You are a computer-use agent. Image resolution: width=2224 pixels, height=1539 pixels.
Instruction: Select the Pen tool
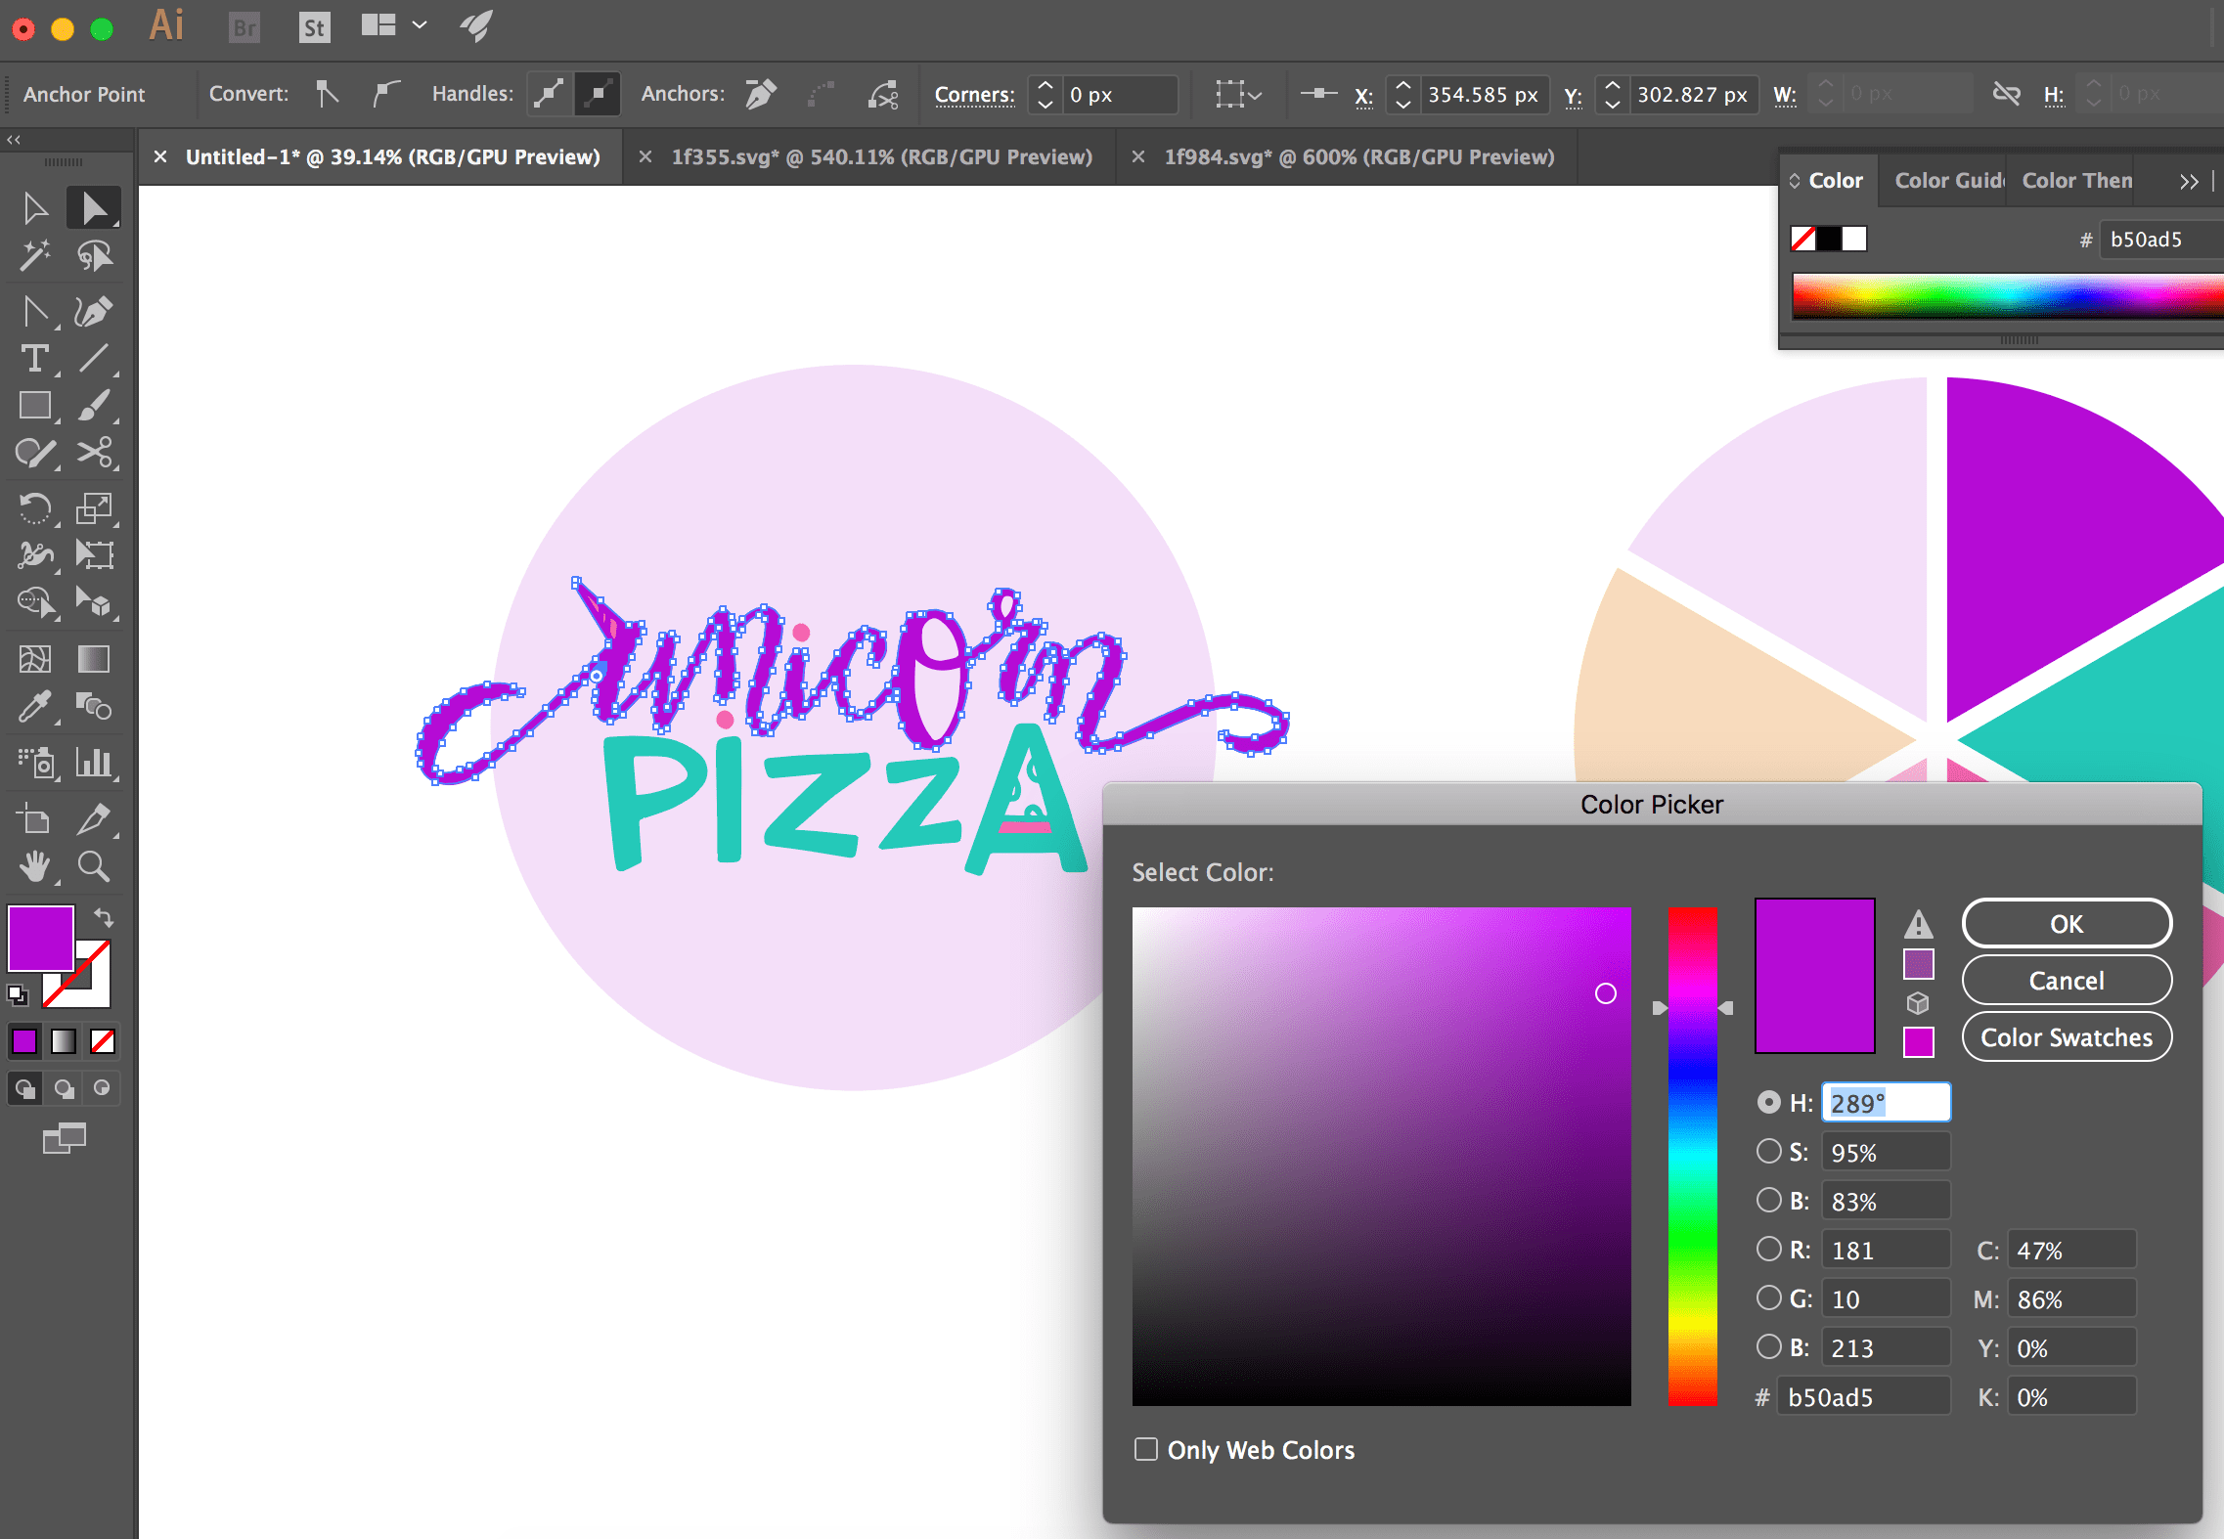tap(94, 311)
